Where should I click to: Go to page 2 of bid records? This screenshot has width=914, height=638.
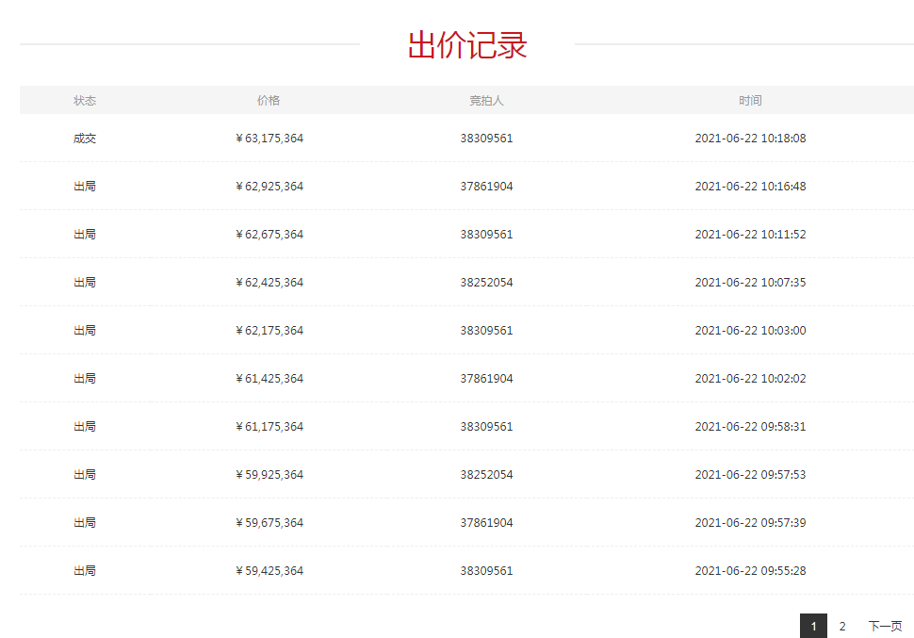click(841, 627)
